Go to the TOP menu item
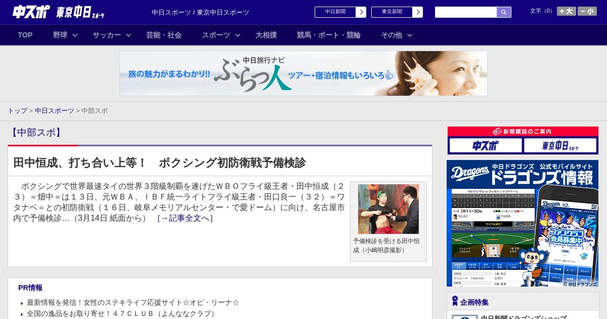Image resolution: width=607 pixels, height=319 pixels. pyautogui.click(x=25, y=35)
